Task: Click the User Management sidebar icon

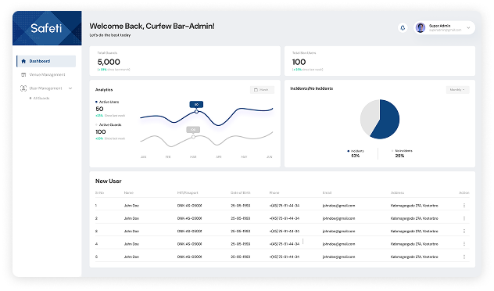Action: click(x=23, y=88)
